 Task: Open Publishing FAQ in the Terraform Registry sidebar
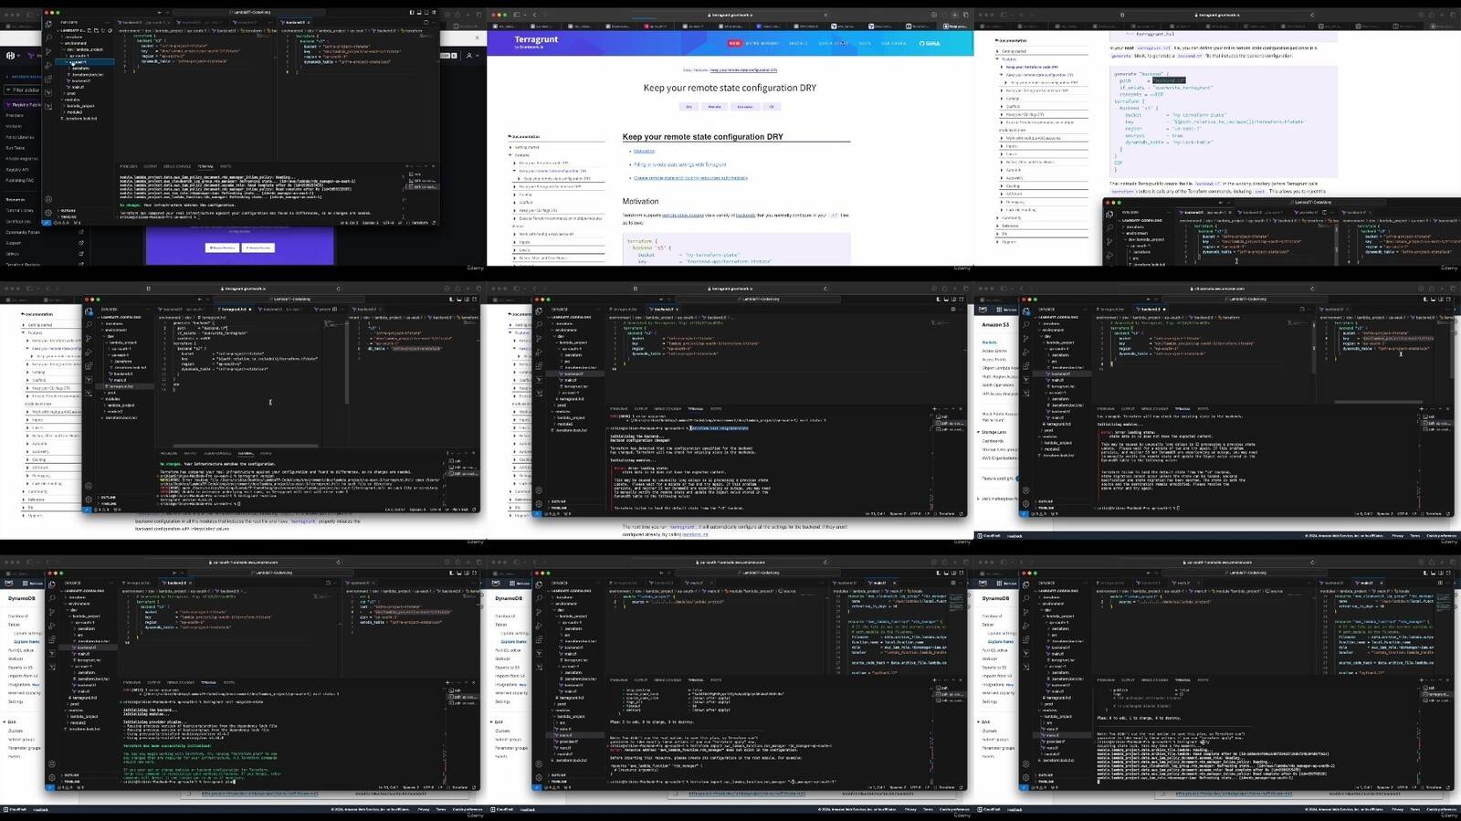(x=20, y=181)
